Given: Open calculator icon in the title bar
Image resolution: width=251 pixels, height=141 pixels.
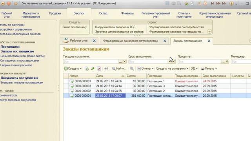Looking at the screenshot, I should [199, 4].
